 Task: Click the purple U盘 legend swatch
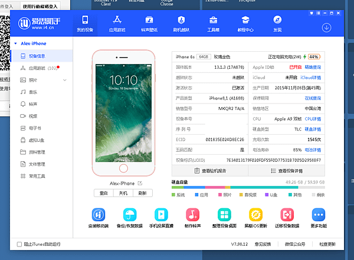pyautogui.click(x=267, y=195)
